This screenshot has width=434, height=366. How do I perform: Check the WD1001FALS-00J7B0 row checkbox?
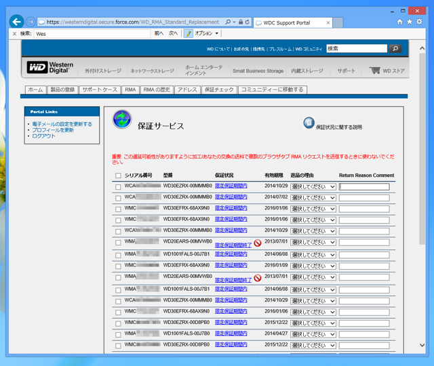click(118, 335)
